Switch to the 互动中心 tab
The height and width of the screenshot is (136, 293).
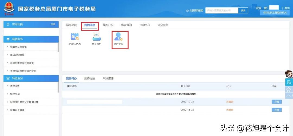(x=145, y=25)
